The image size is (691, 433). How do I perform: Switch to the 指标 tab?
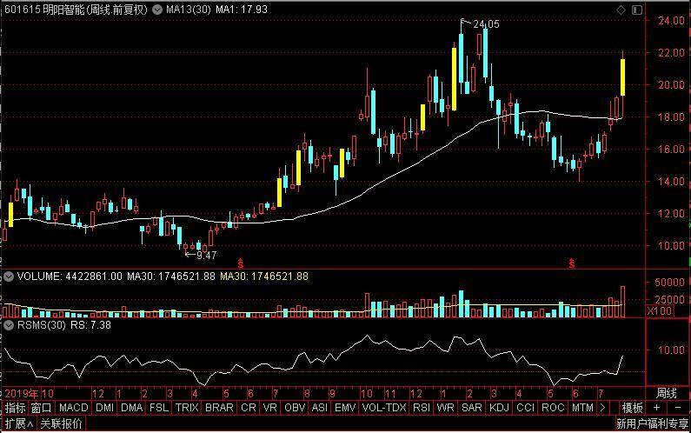click(x=15, y=408)
